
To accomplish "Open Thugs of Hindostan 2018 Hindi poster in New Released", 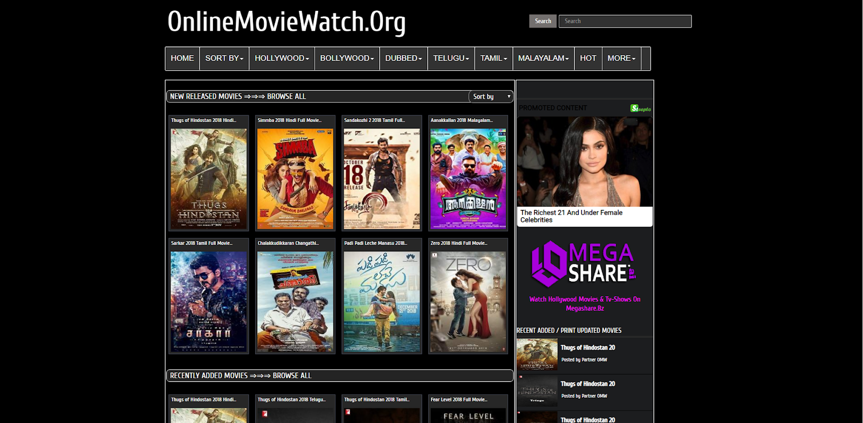I will (209, 179).
